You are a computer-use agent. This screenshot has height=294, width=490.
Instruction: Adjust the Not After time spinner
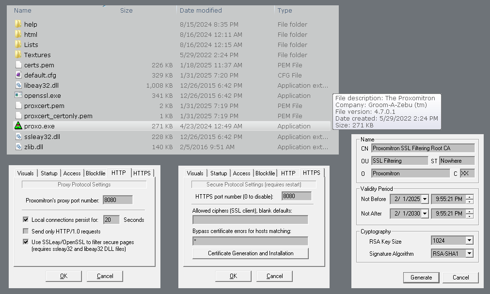469,214
